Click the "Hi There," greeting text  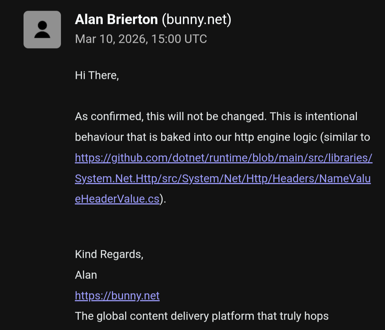tap(97, 75)
